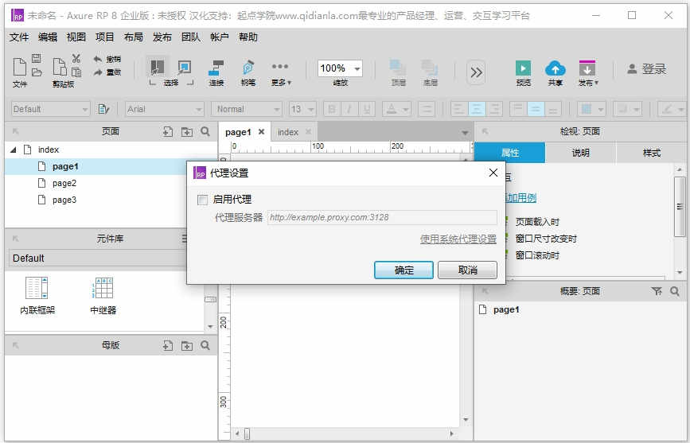This screenshot has width=690, height=443.
Task: Open the 发布 publish dropdown
Action: 588,72
